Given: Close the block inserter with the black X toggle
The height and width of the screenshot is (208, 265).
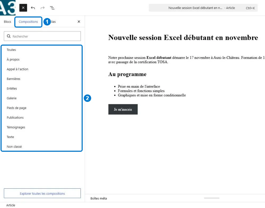Looking at the screenshot, I should [23, 8].
